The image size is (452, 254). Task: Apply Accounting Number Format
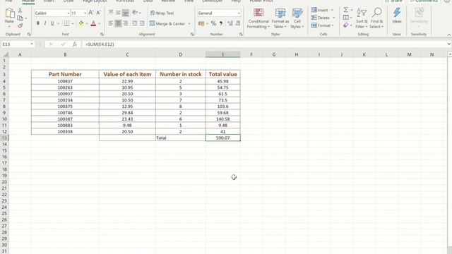pyautogui.click(x=201, y=23)
